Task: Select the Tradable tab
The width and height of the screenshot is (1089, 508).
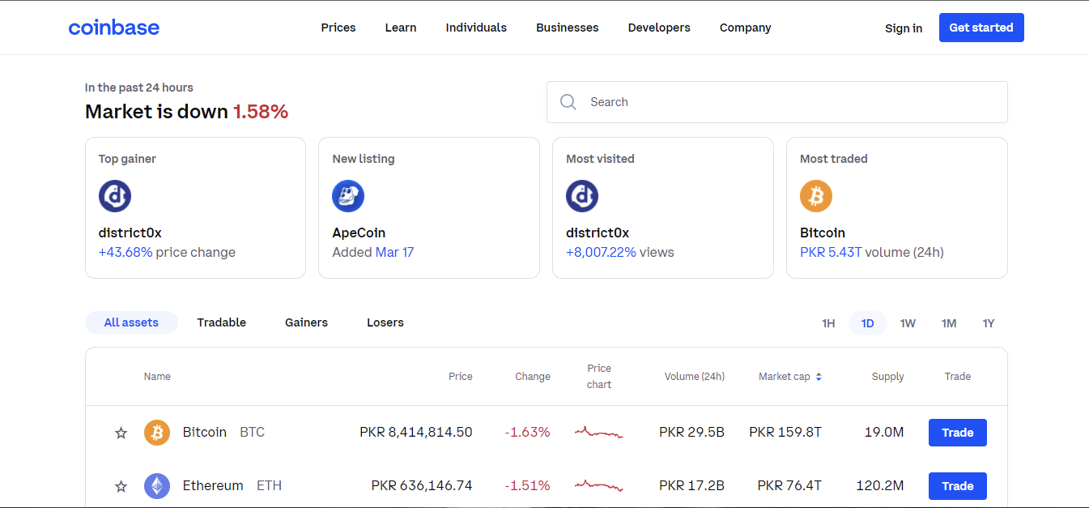Action: pyautogui.click(x=222, y=322)
